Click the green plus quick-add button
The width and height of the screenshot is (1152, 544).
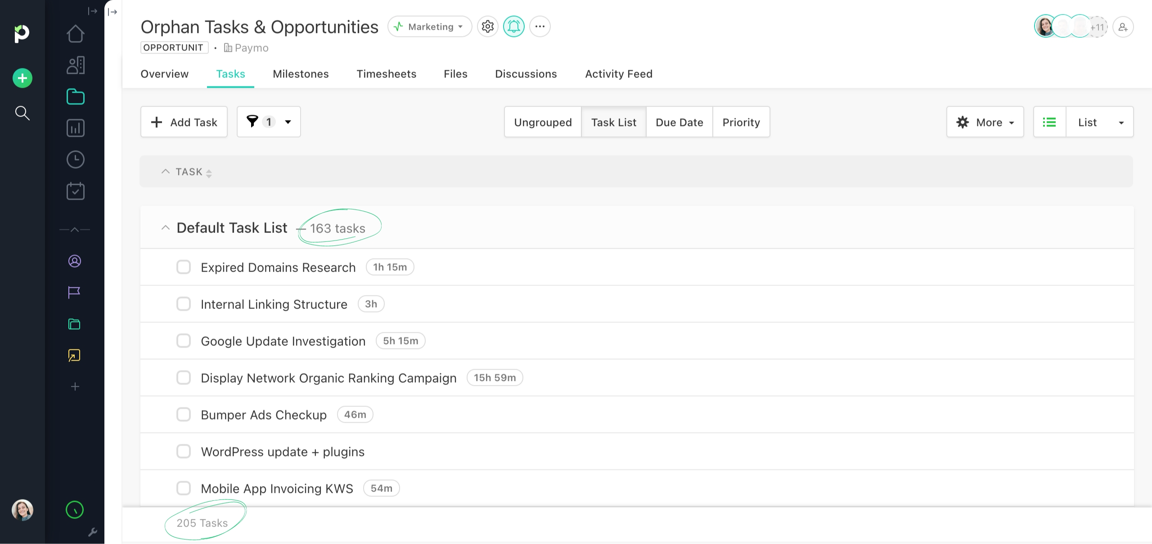[22, 78]
